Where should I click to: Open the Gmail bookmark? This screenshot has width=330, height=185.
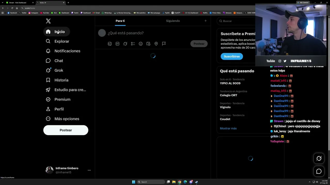96,13
